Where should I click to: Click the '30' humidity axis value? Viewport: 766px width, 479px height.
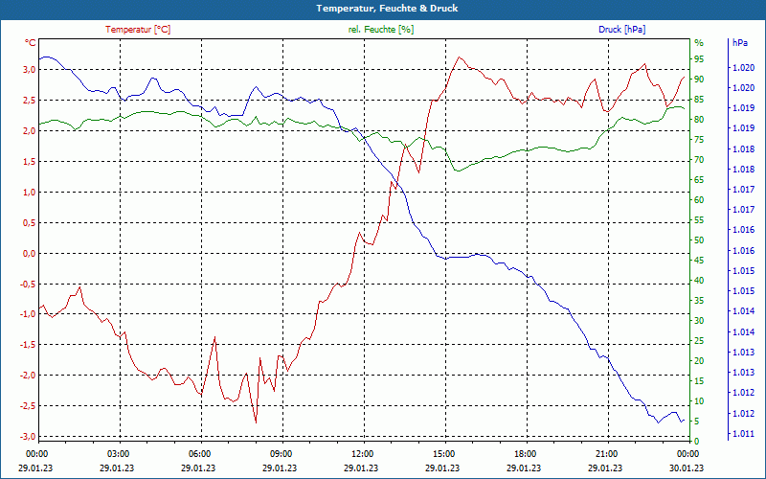point(699,321)
